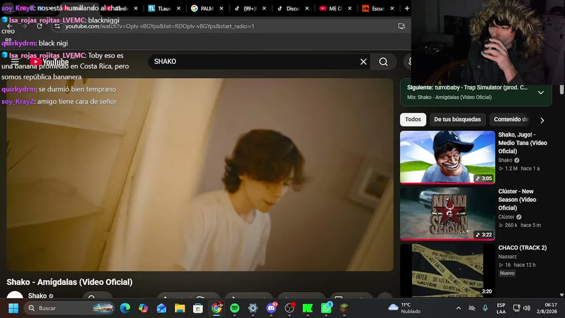Expand the Siguiente mix playlist panel
Screen dimensions: 565x318
(x=541, y=92)
